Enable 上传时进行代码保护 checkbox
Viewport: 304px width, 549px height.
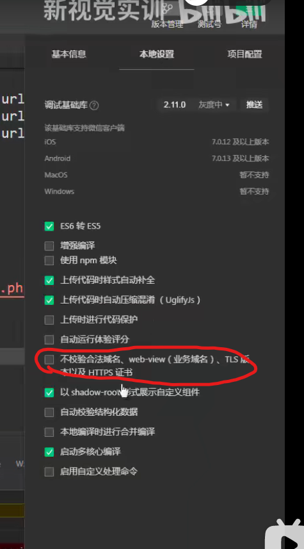point(49,320)
